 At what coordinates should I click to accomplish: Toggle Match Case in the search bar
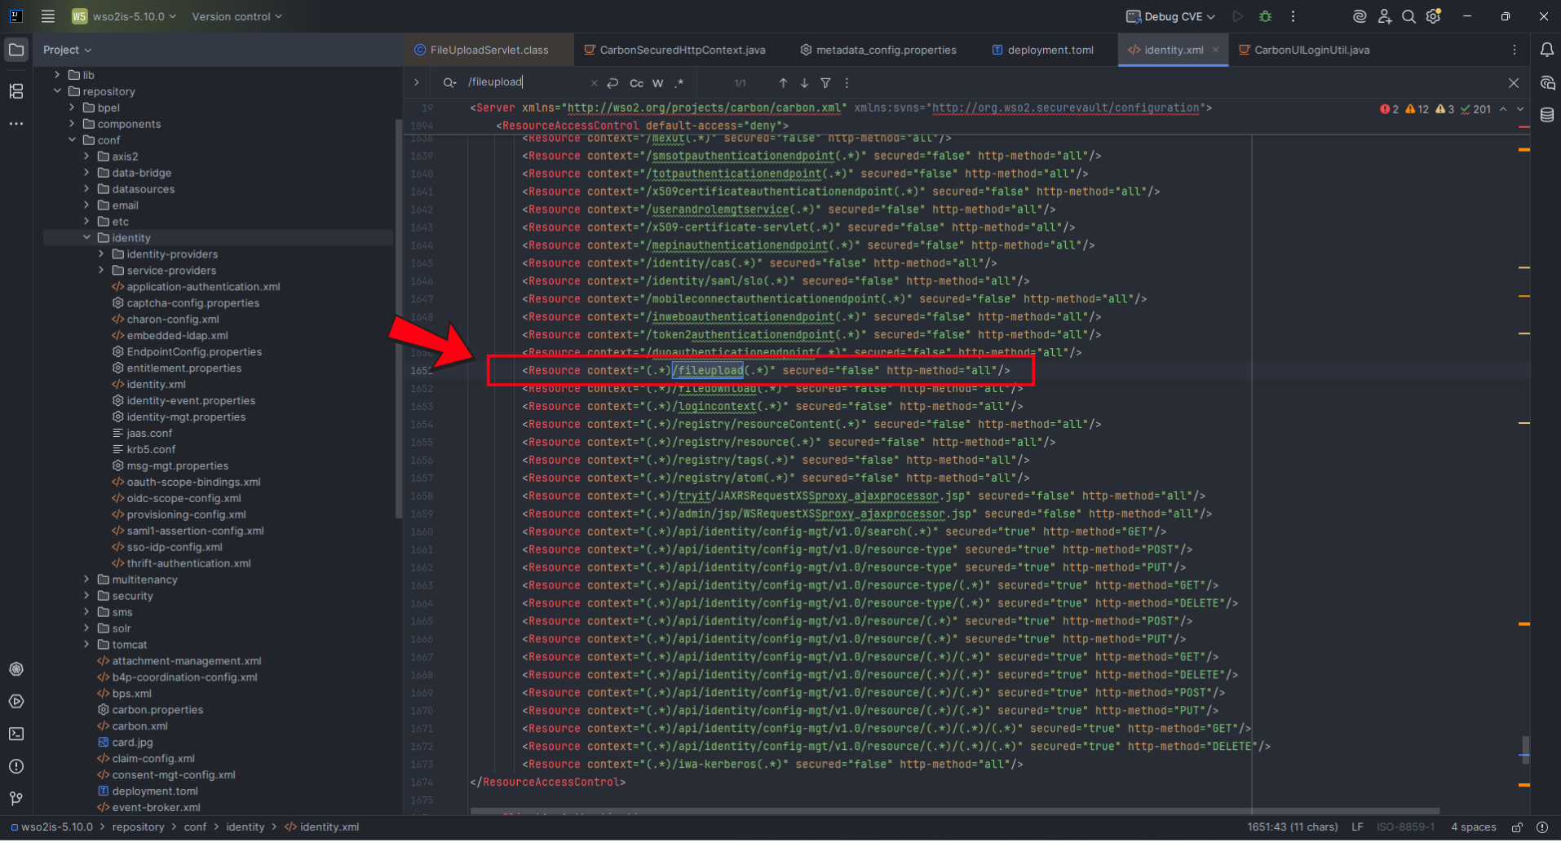pos(636,82)
